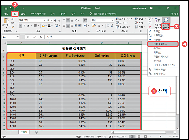Apply comma style format
Viewport: 189px width, 140px height.
point(103,26)
